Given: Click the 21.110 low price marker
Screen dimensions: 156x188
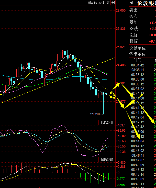Looking at the screenshot, I should point(95,114).
